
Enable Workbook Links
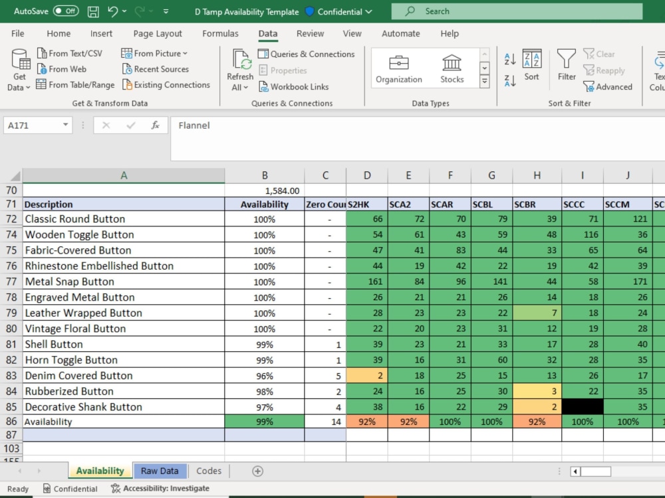[294, 86]
